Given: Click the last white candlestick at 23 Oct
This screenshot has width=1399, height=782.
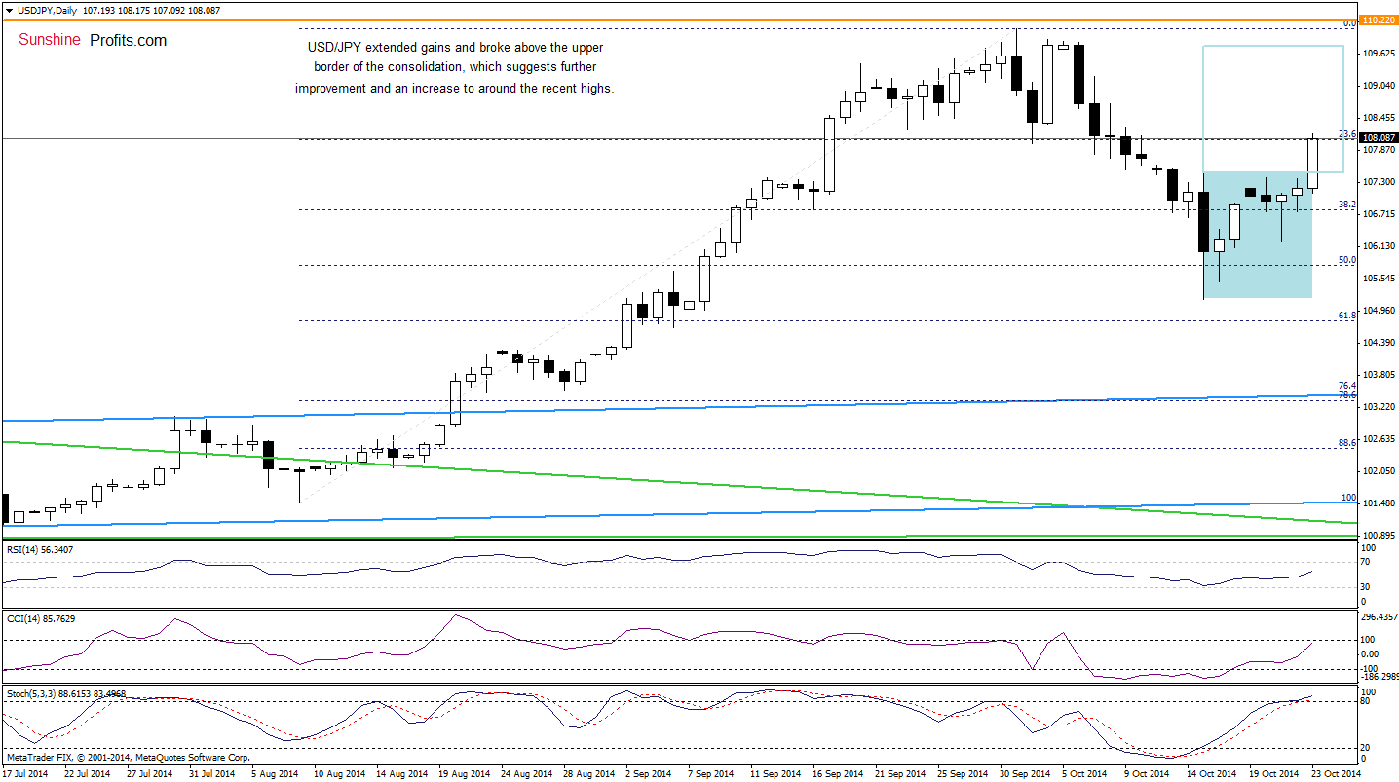Looking at the screenshot, I should [x=1312, y=163].
